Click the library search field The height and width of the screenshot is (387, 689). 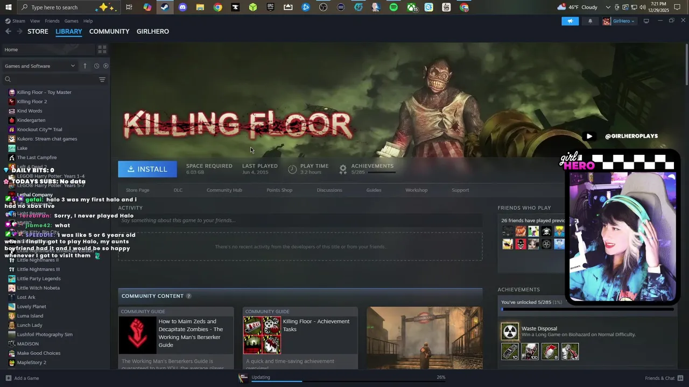click(x=51, y=80)
